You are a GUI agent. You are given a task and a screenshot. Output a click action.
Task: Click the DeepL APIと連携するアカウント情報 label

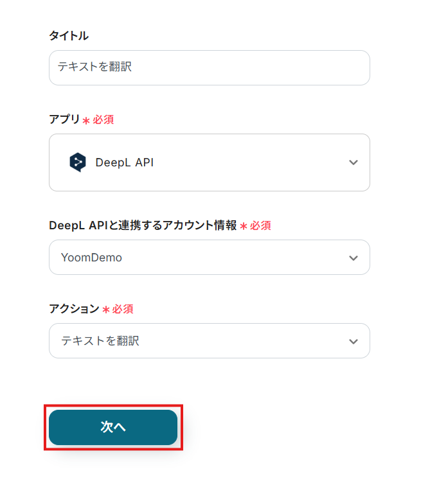143,225
